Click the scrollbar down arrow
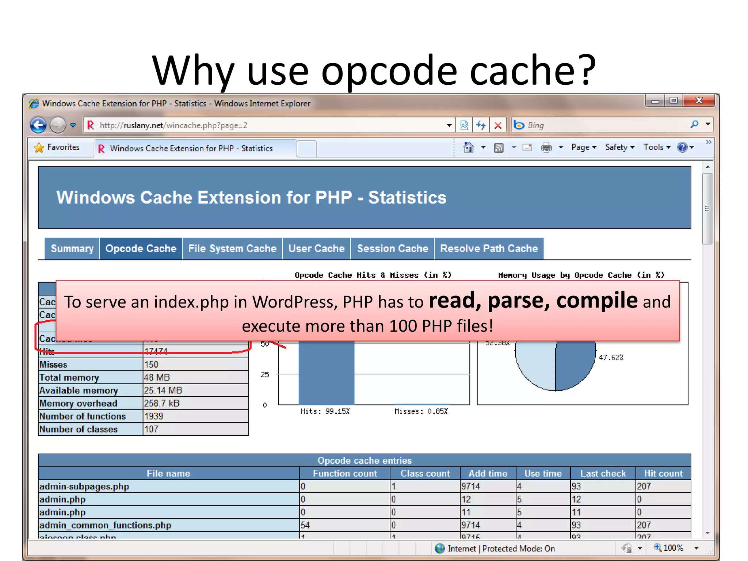The image size is (748, 561). (x=707, y=533)
